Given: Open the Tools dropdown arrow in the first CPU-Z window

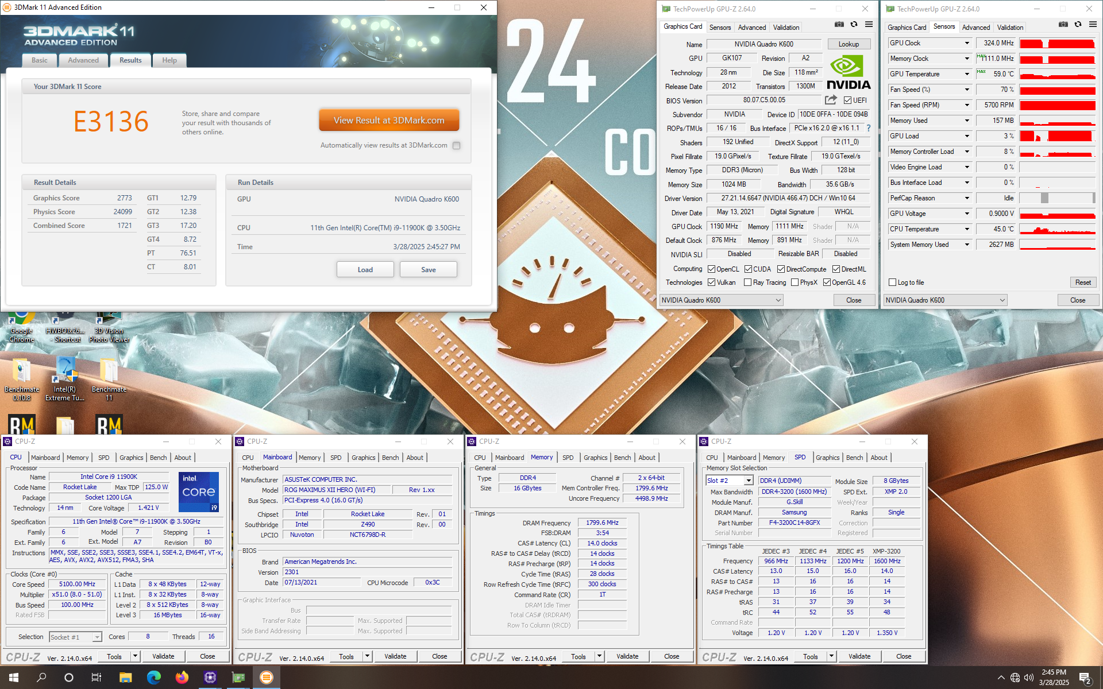Looking at the screenshot, I should point(136,656).
